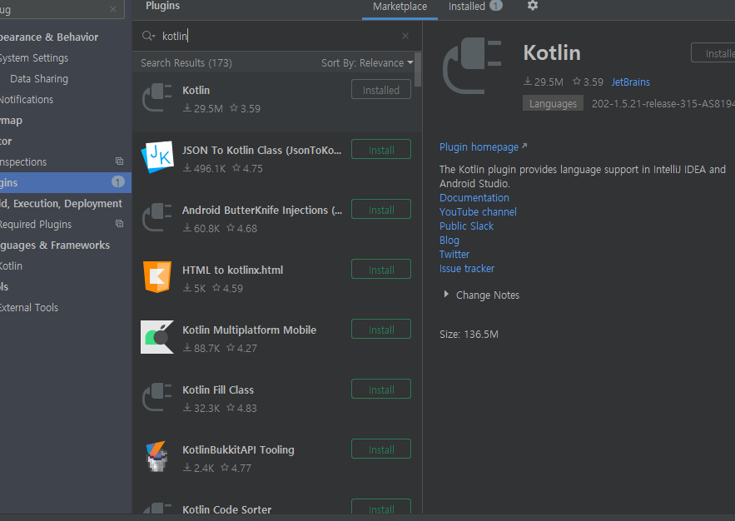Screen dimensions: 735x521
Task: Install JSON To Kotlin Class plugin
Action: tap(381, 150)
